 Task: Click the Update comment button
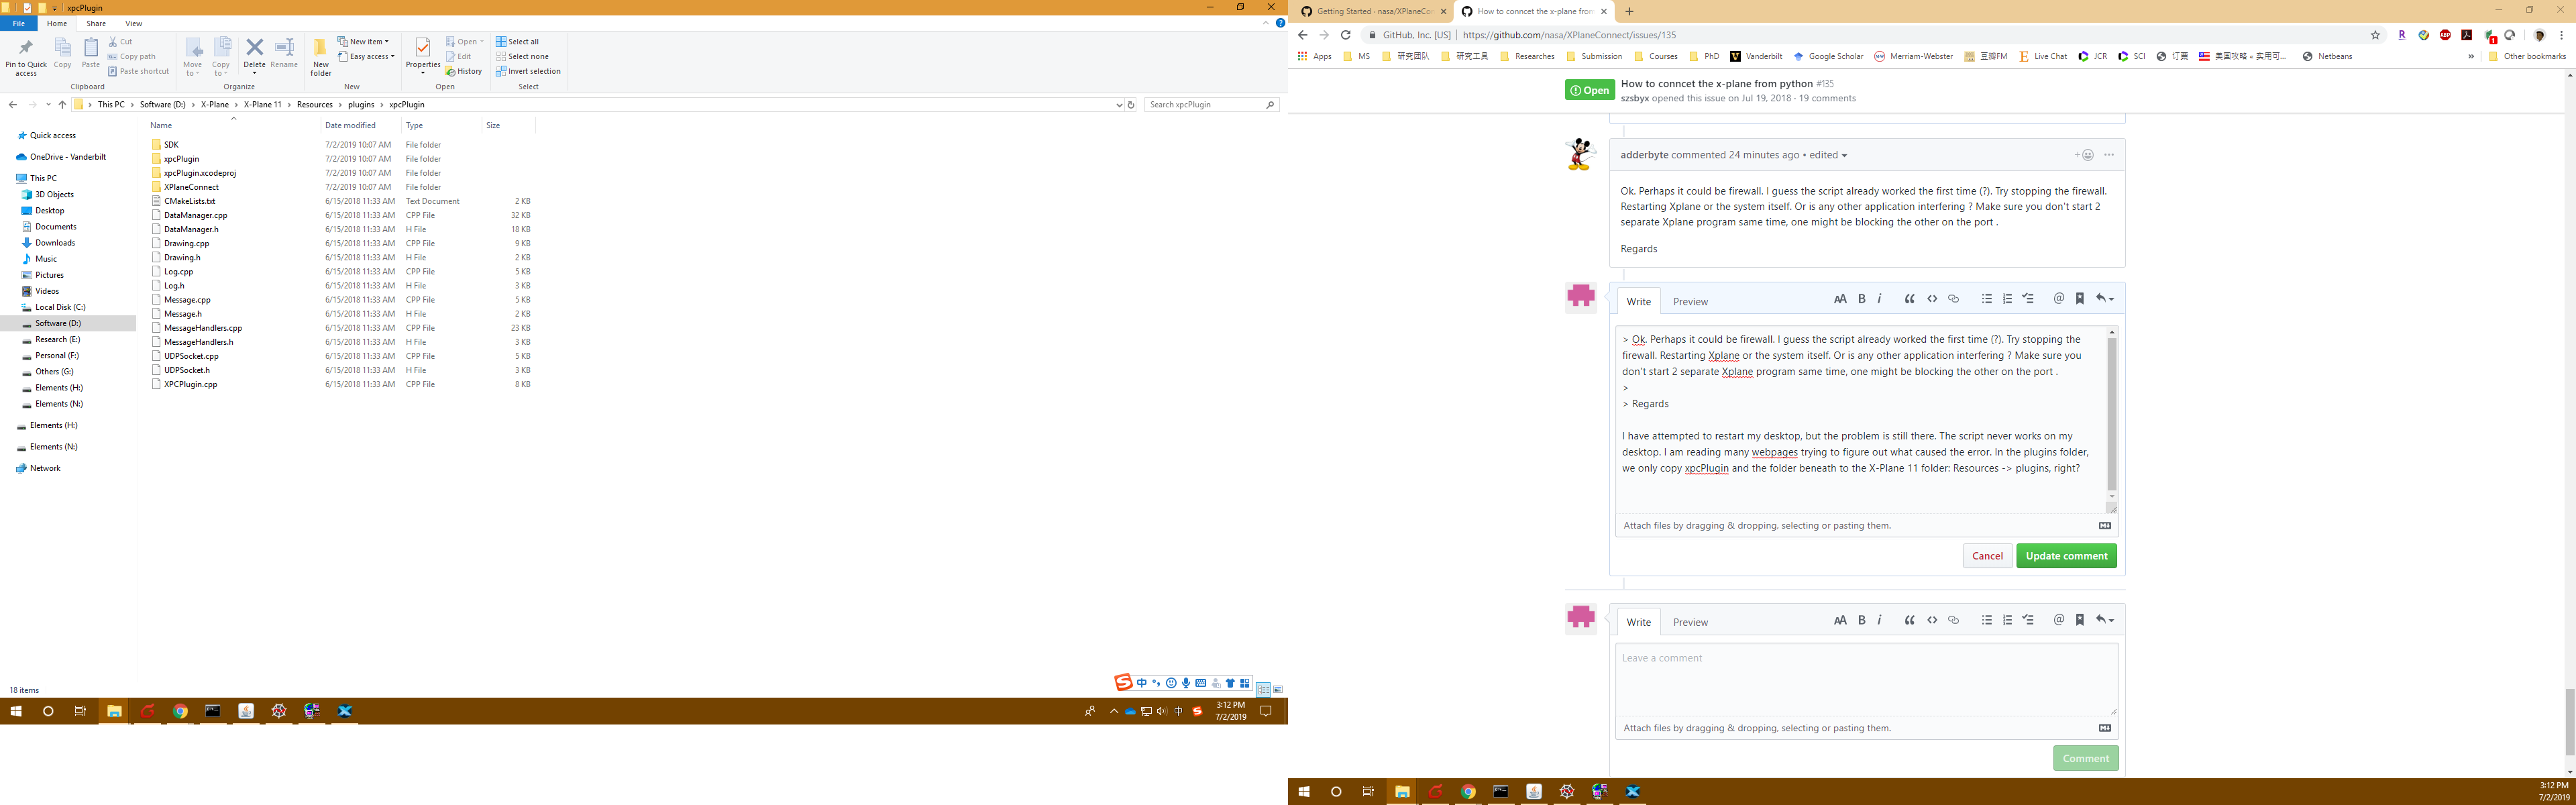click(x=2066, y=556)
